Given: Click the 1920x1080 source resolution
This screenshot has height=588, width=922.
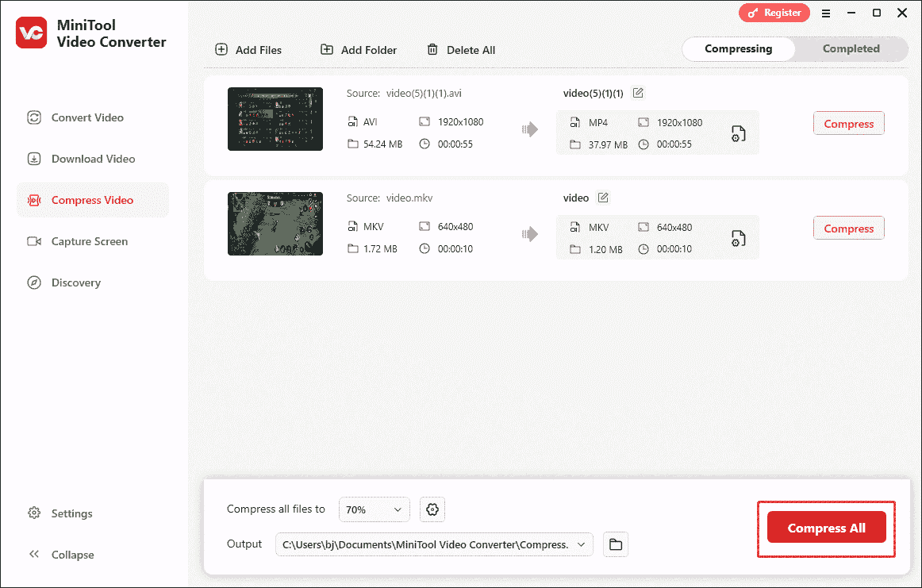Looking at the screenshot, I should [460, 121].
